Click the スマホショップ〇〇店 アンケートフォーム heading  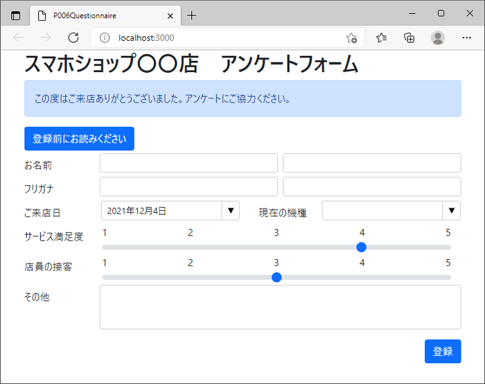tap(191, 64)
